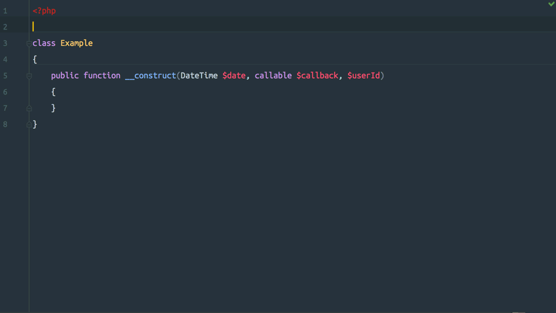The height and width of the screenshot is (313, 556).
Task: Click the closing brace on line 8
Action: coord(35,124)
